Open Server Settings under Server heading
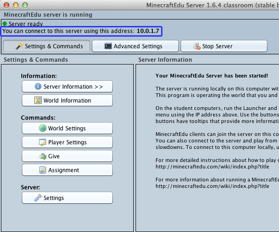 67,198
